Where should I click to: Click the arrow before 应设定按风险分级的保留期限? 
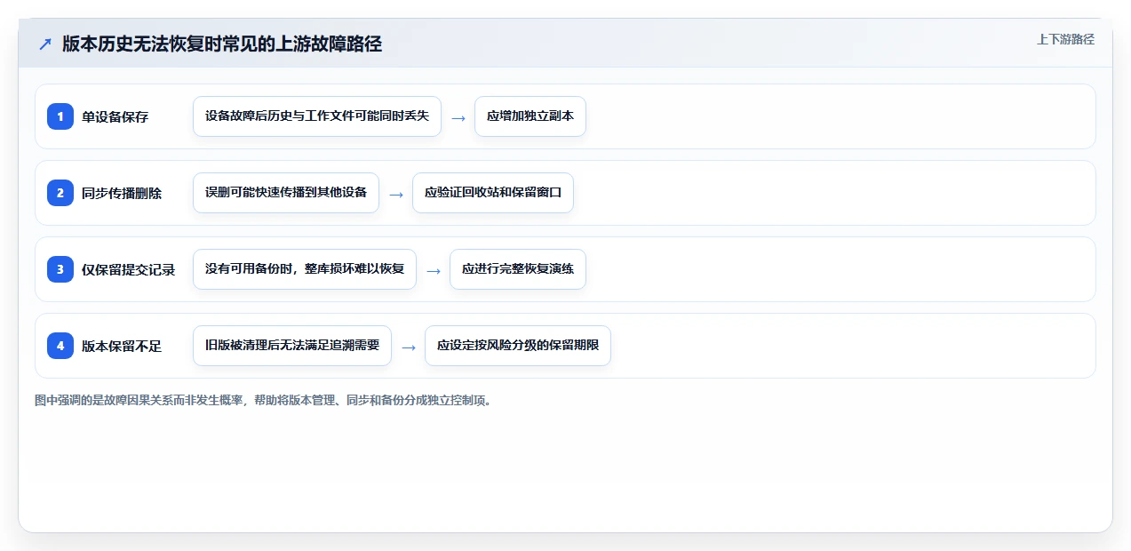pos(409,347)
